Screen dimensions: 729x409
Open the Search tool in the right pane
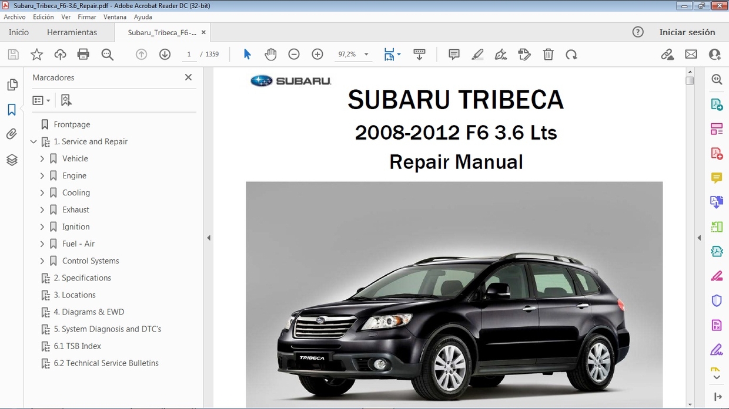(x=717, y=79)
